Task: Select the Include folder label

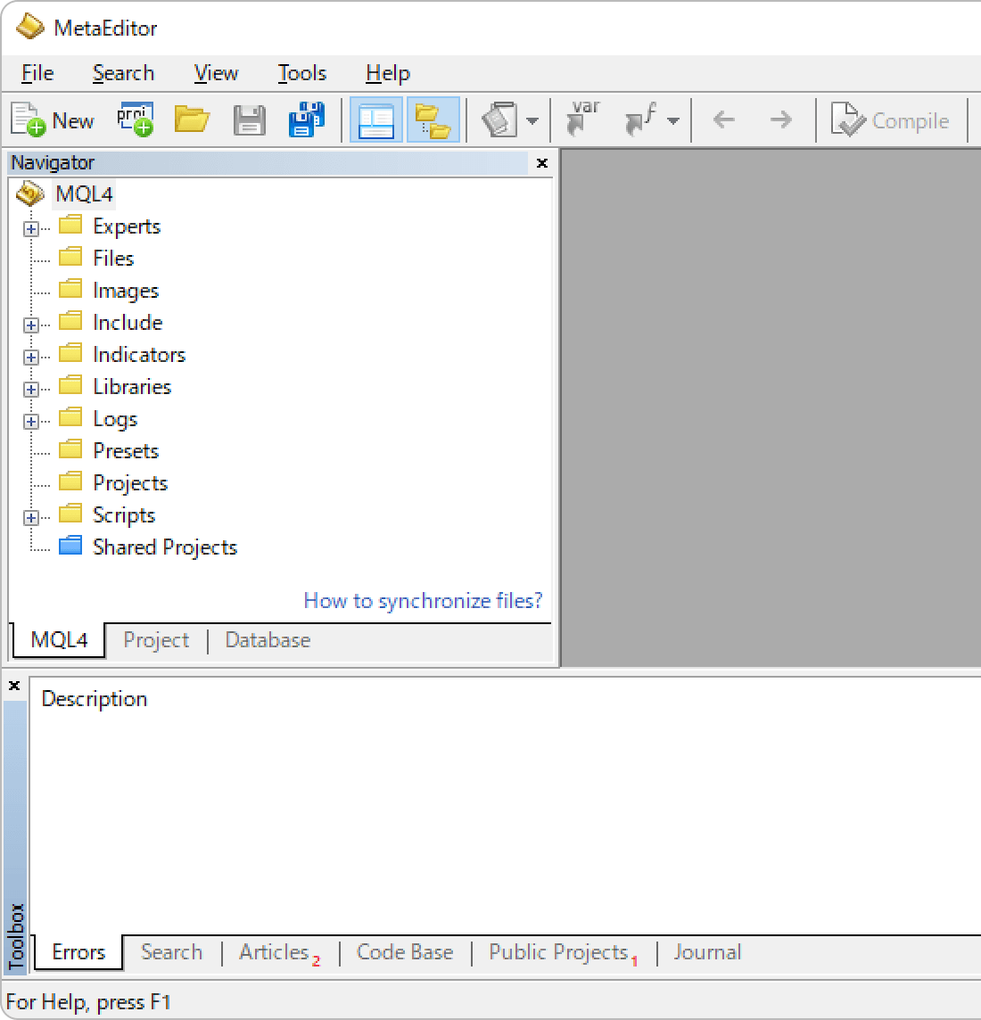Action: [128, 322]
